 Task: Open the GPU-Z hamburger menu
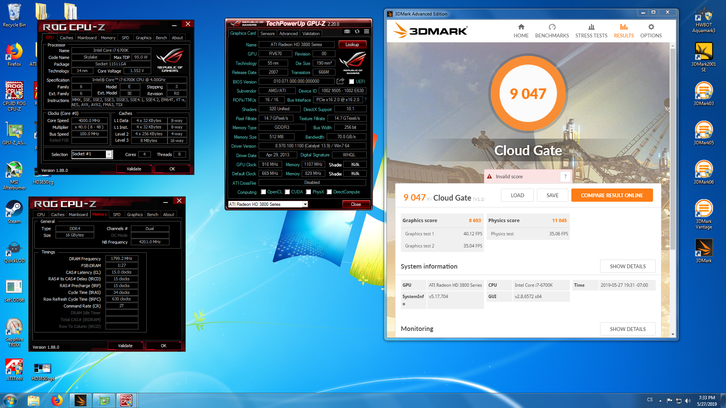(x=366, y=31)
